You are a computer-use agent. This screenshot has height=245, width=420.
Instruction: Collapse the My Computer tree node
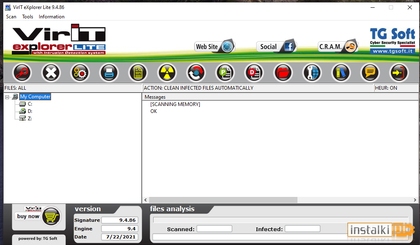[x=7, y=97]
